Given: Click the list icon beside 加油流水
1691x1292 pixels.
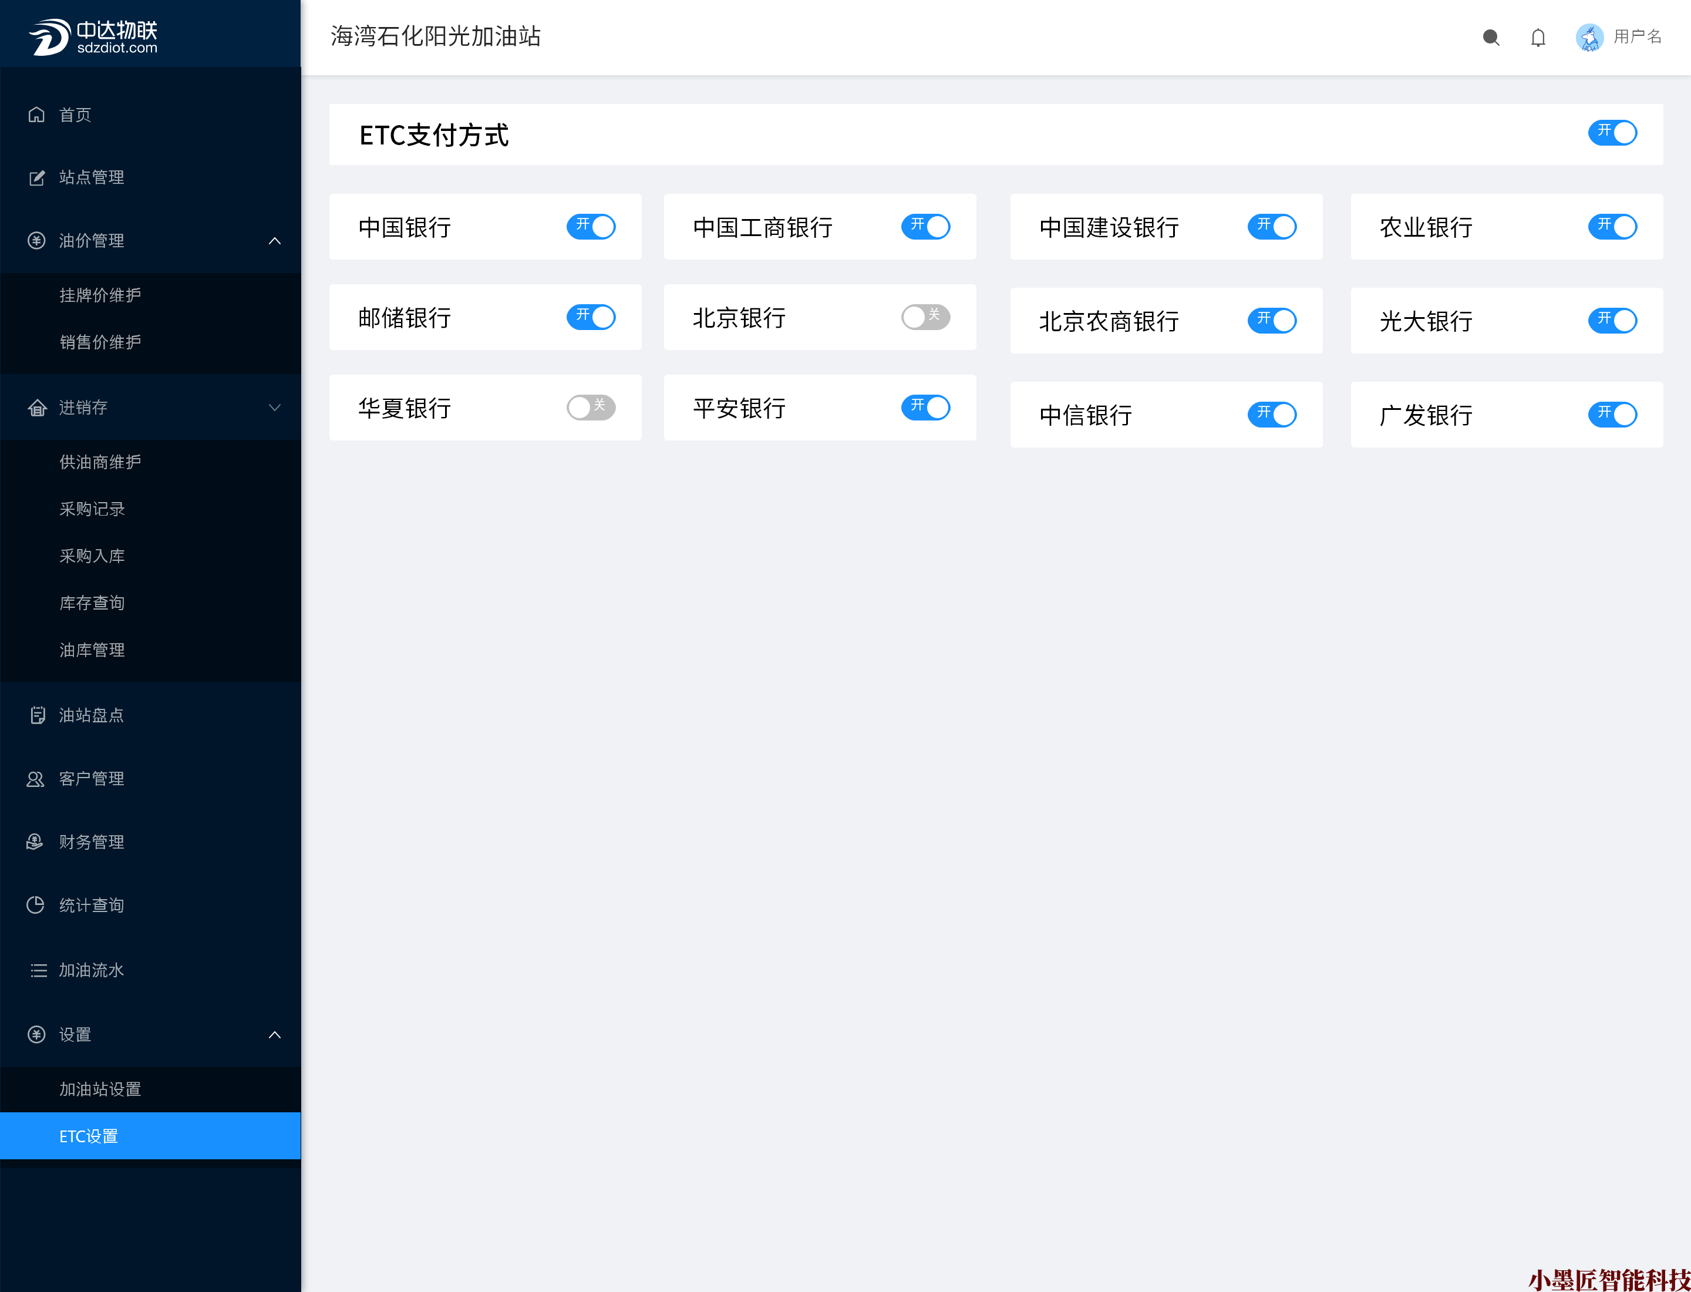Looking at the screenshot, I should [38, 970].
